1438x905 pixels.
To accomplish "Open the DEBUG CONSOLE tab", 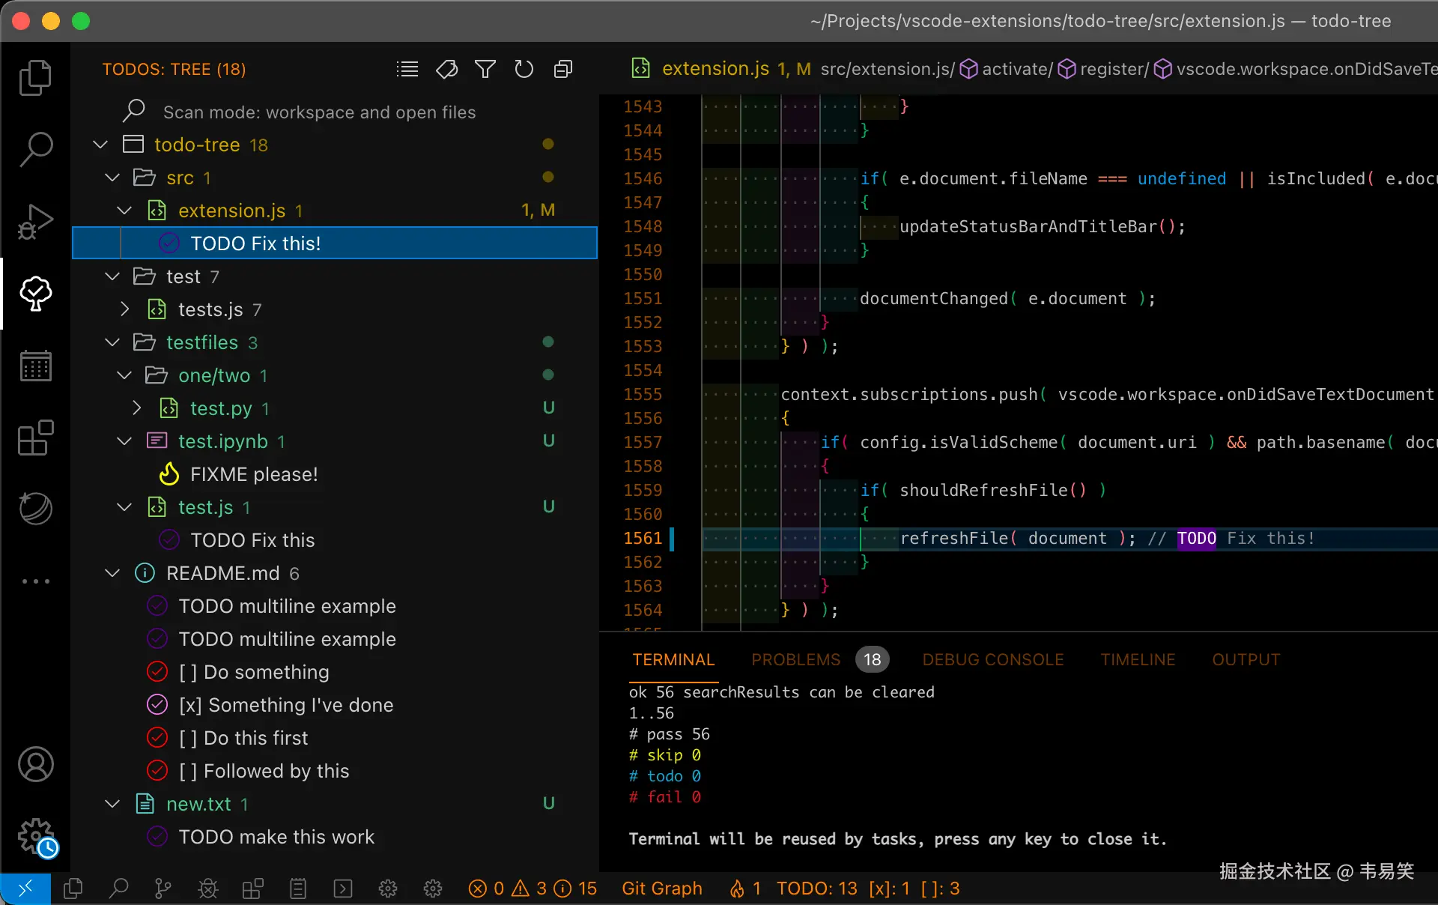I will (x=992, y=659).
